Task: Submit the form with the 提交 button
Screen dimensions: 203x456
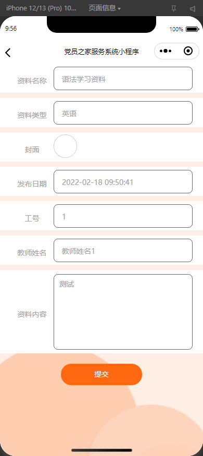Action: [x=102, y=374]
